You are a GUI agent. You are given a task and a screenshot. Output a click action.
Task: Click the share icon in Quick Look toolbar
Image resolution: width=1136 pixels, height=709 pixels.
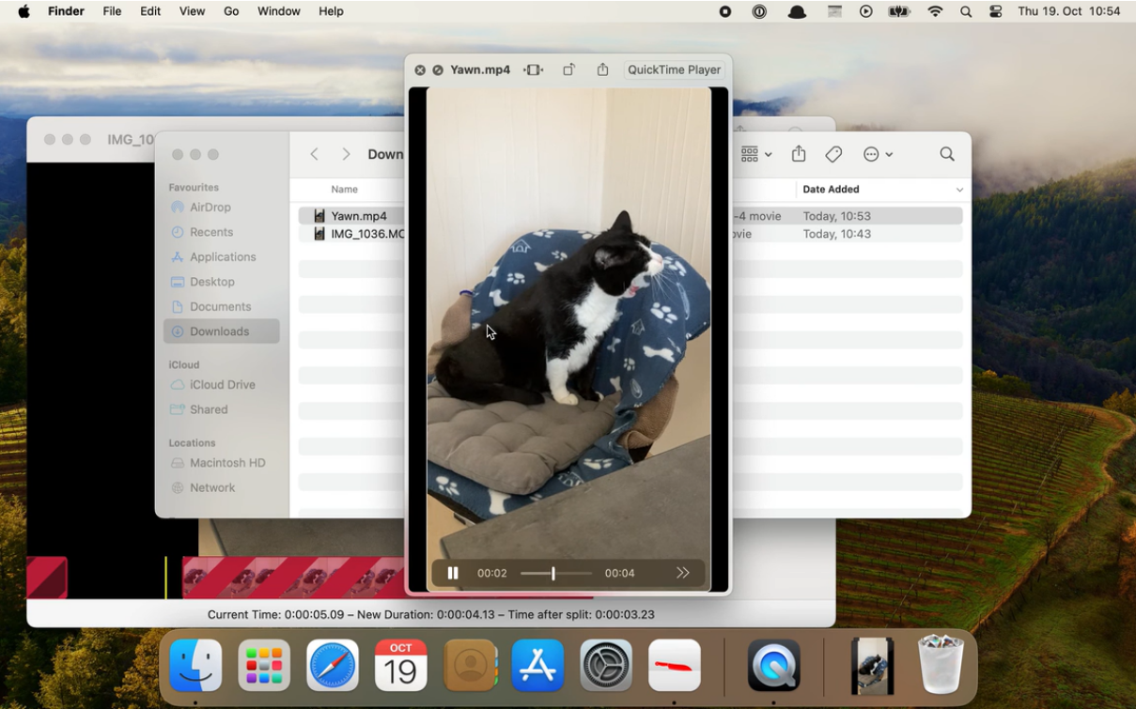(x=603, y=70)
